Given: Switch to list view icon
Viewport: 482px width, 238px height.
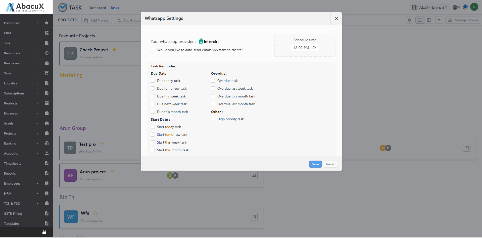Looking at the screenshot, I should click(420, 20).
